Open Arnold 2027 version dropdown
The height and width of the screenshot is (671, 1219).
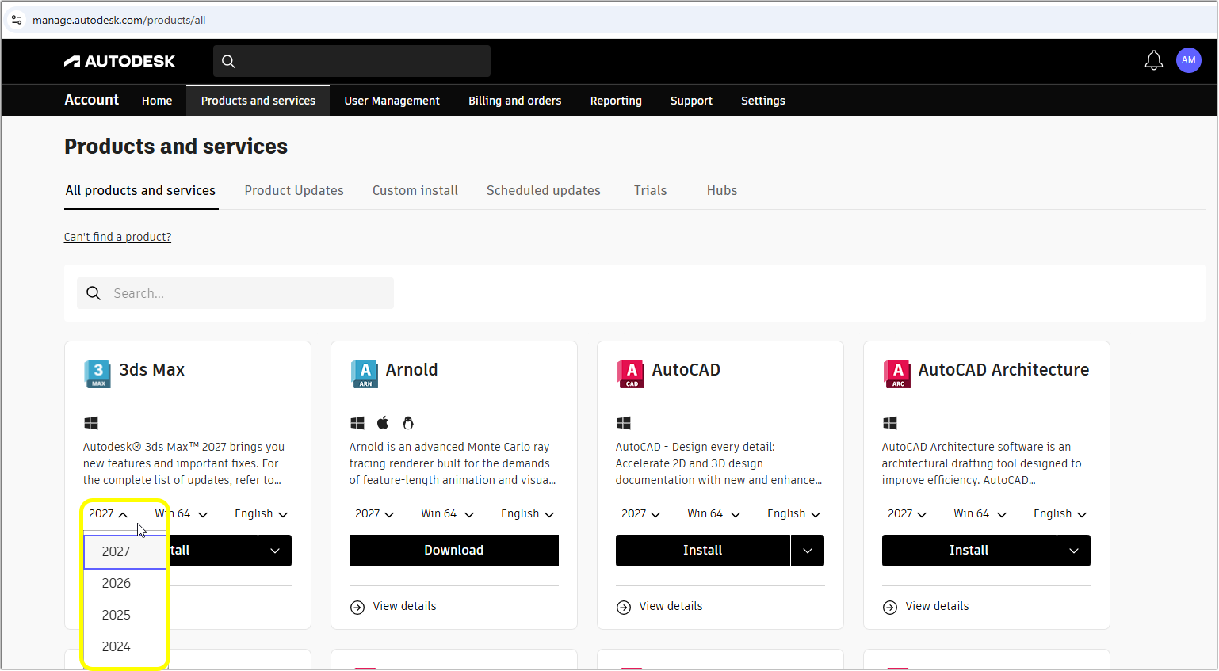pyautogui.click(x=374, y=514)
